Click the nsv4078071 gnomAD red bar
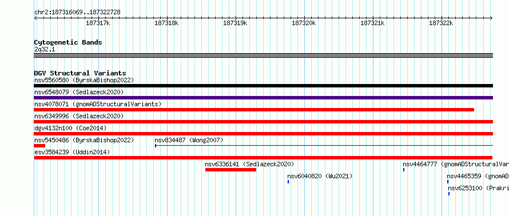Screen dimensions: 509x216 tap(254, 110)
